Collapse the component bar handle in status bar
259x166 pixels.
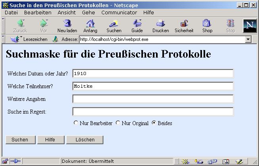coord(177,161)
